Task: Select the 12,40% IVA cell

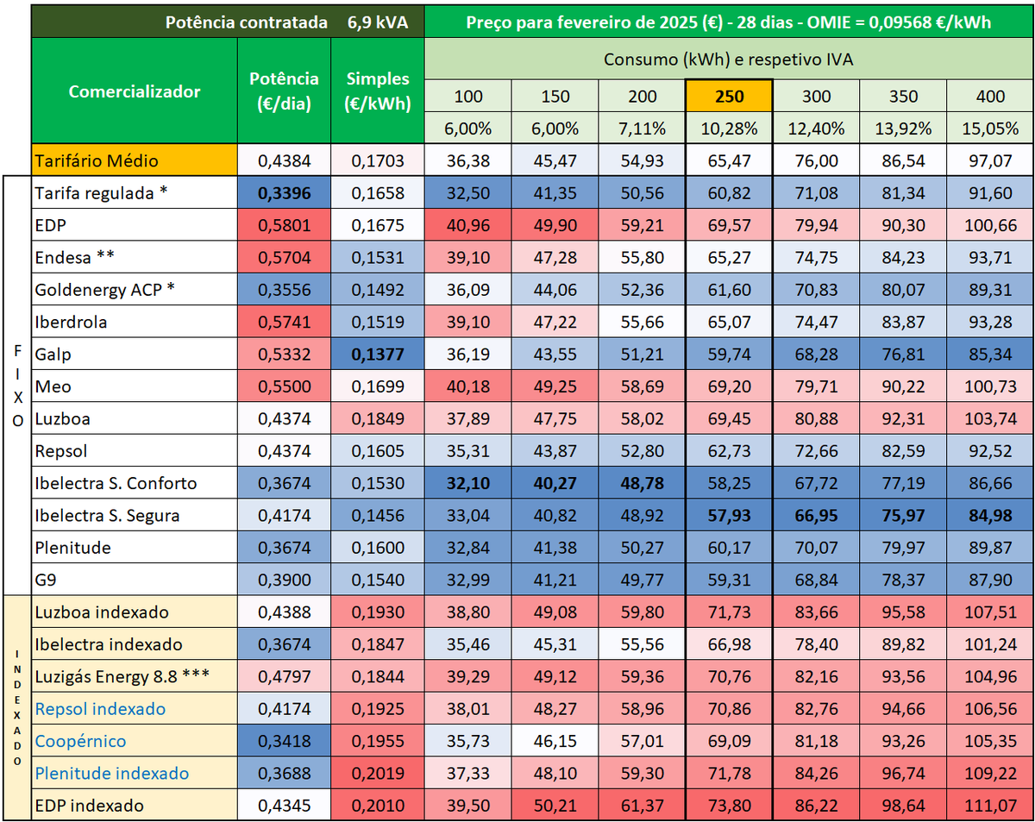Action: 817,129
